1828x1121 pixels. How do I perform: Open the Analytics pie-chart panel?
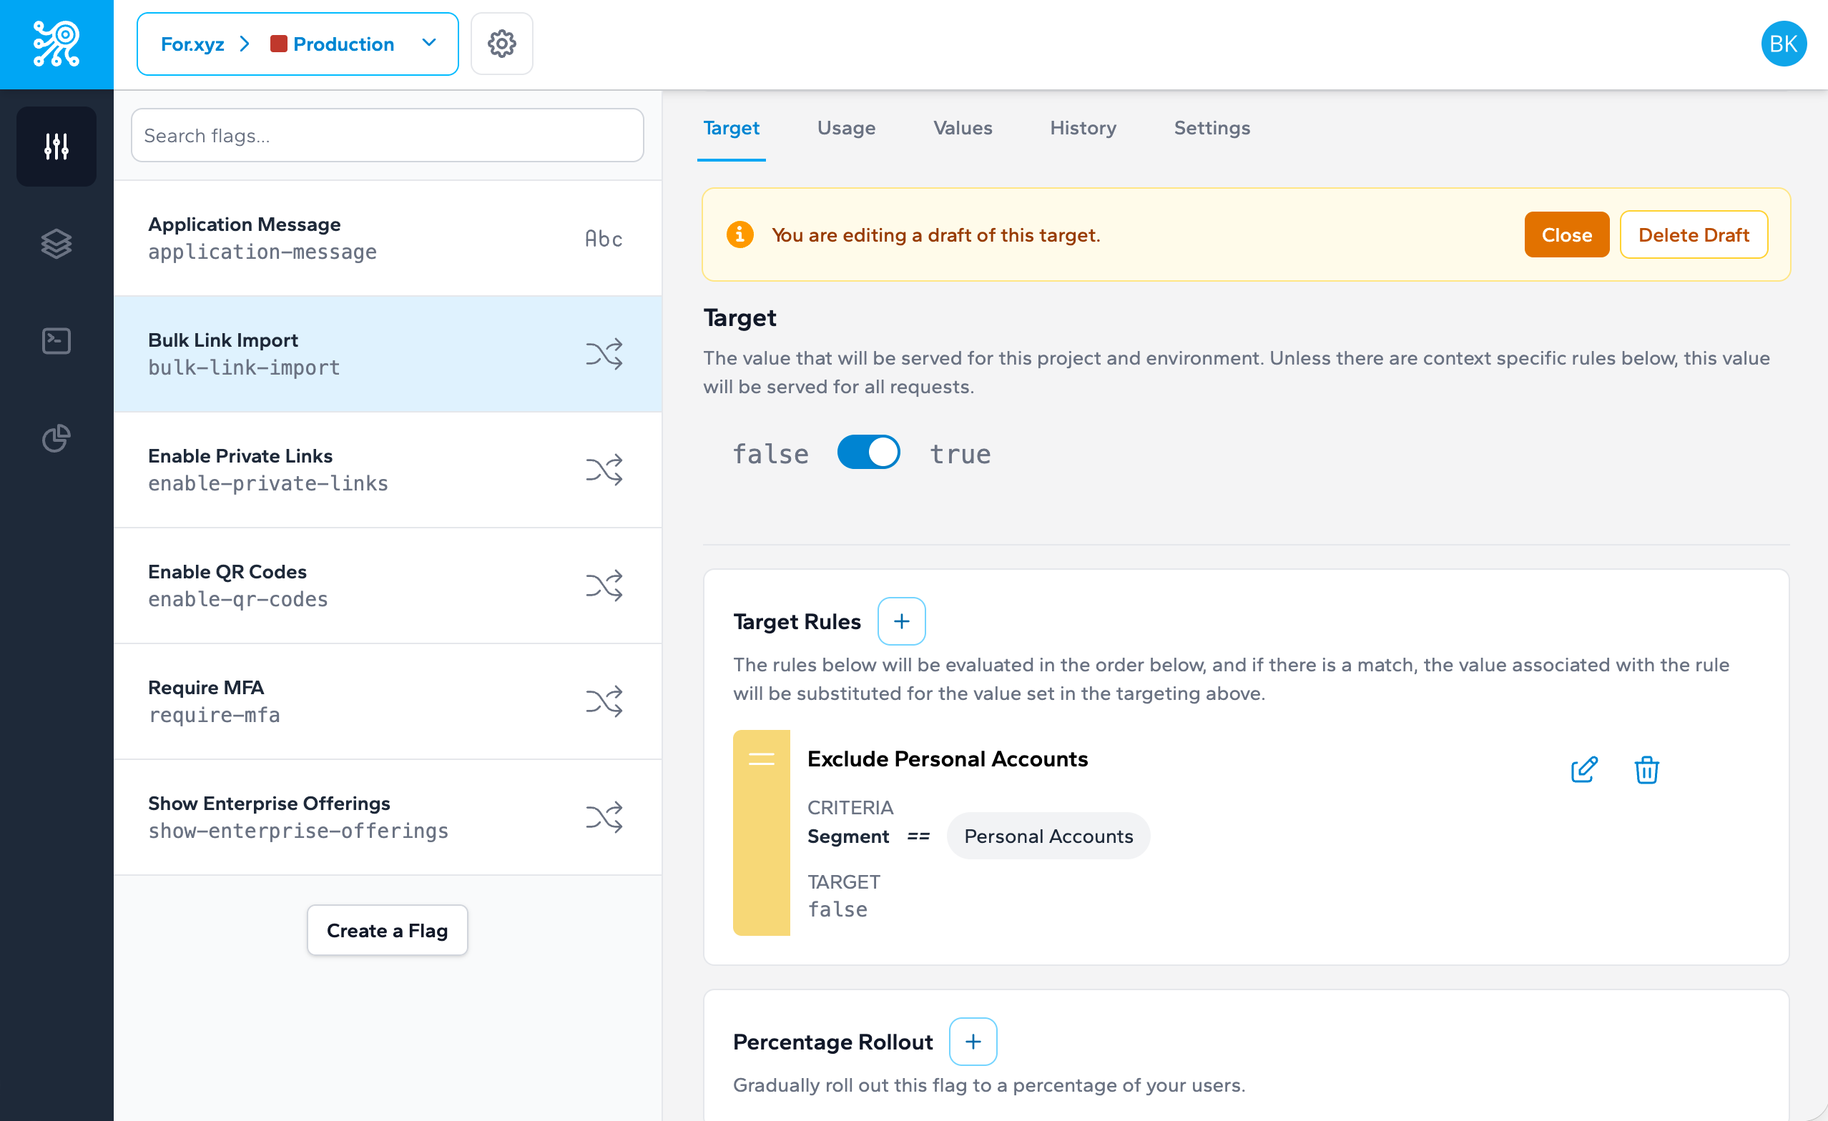[56, 438]
